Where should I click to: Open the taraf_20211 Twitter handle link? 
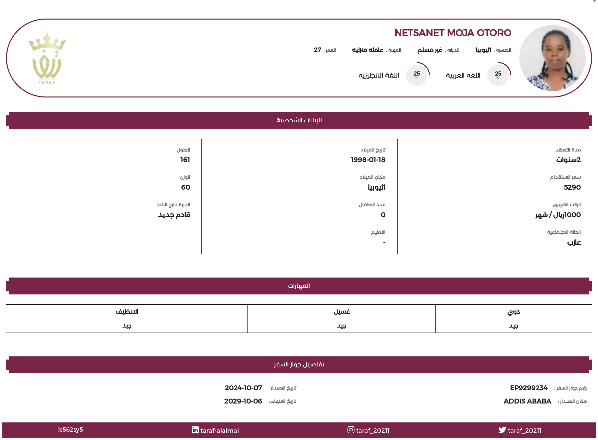coord(525,430)
